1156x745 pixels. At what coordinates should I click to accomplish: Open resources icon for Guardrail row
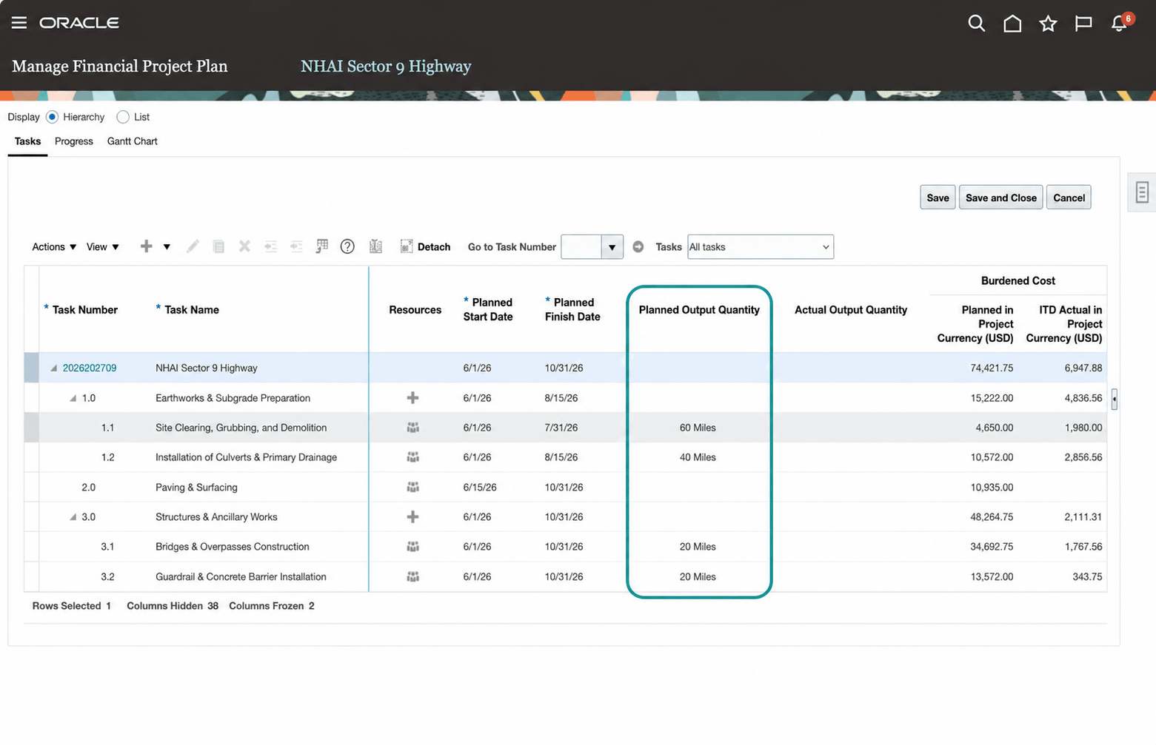click(x=413, y=577)
